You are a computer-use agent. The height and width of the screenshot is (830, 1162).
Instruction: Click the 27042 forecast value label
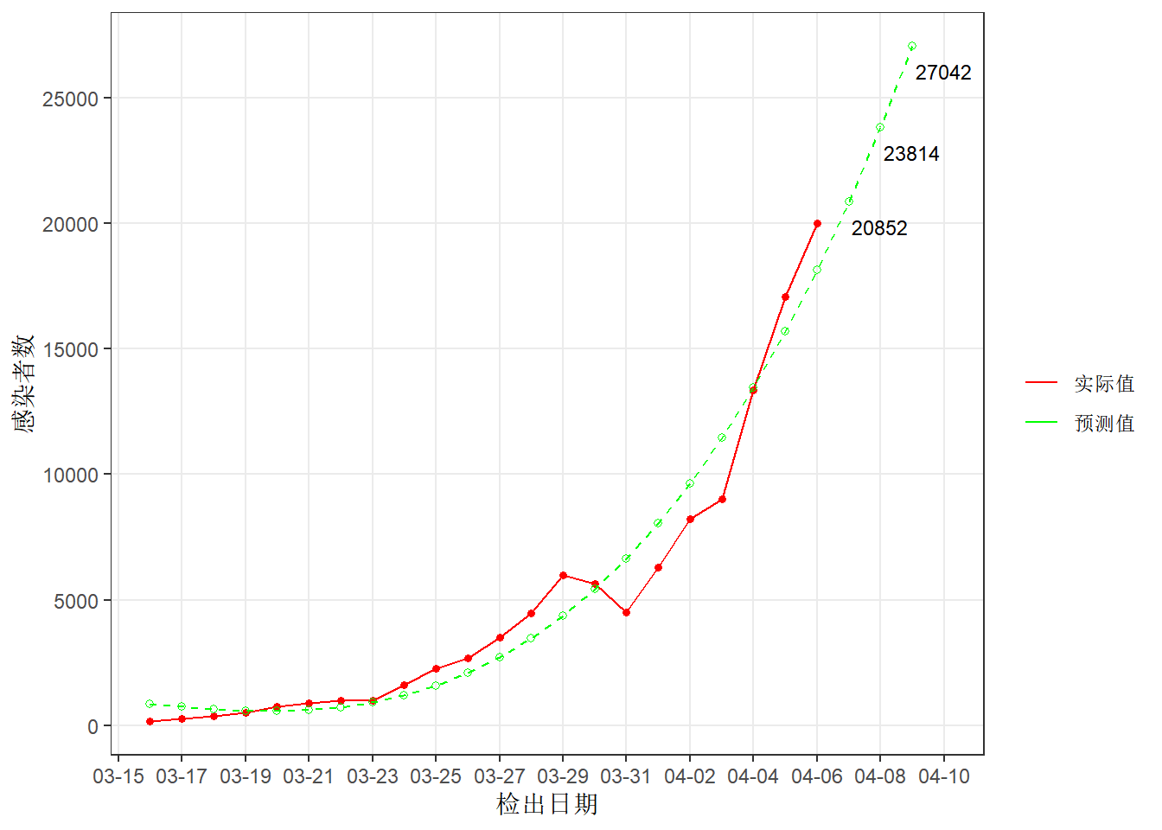tap(943, 73)
